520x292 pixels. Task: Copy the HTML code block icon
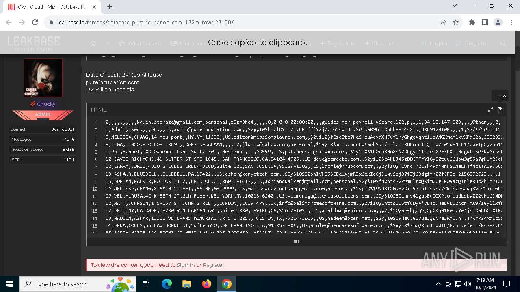[x=500, y=110]
